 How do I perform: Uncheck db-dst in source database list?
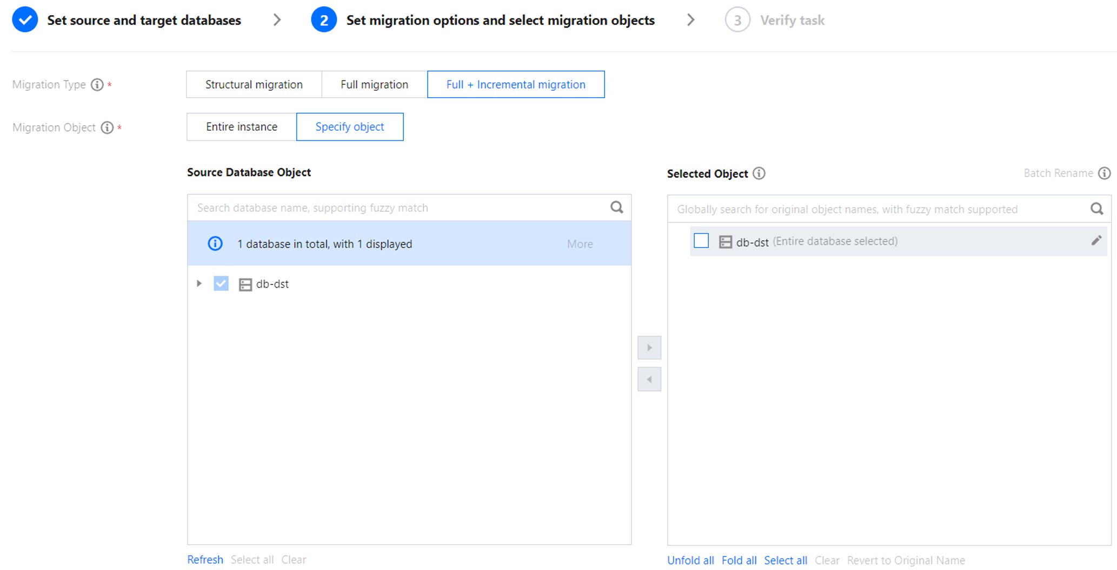tap(221, 283)
